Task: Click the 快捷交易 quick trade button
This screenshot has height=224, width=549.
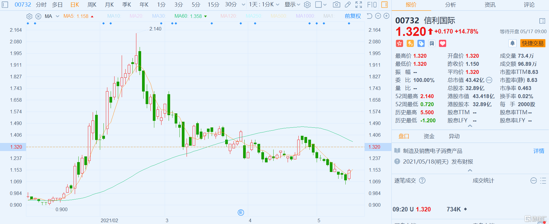Action: (x=533, y=43)
